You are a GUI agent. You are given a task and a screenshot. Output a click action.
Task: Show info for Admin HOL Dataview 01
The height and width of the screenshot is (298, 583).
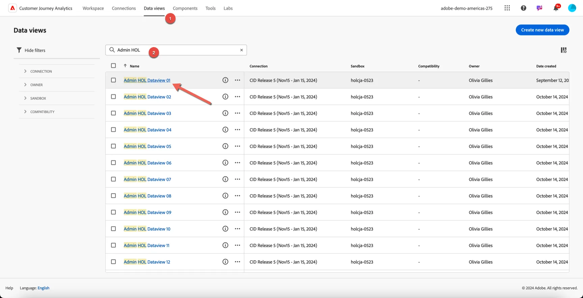225,80
